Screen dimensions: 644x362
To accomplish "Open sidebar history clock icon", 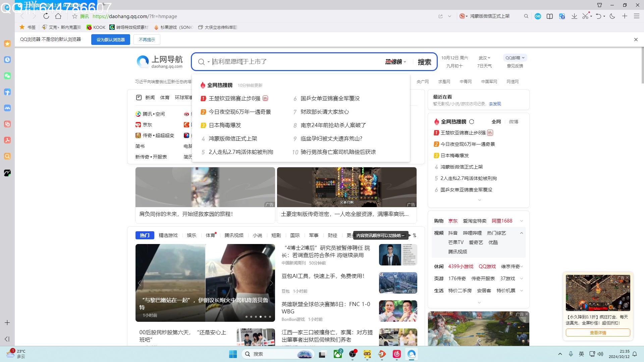I will [x=7, y=60].
